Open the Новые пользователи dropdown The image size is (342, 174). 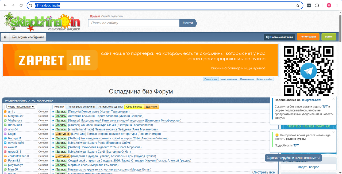pos(21,107)
